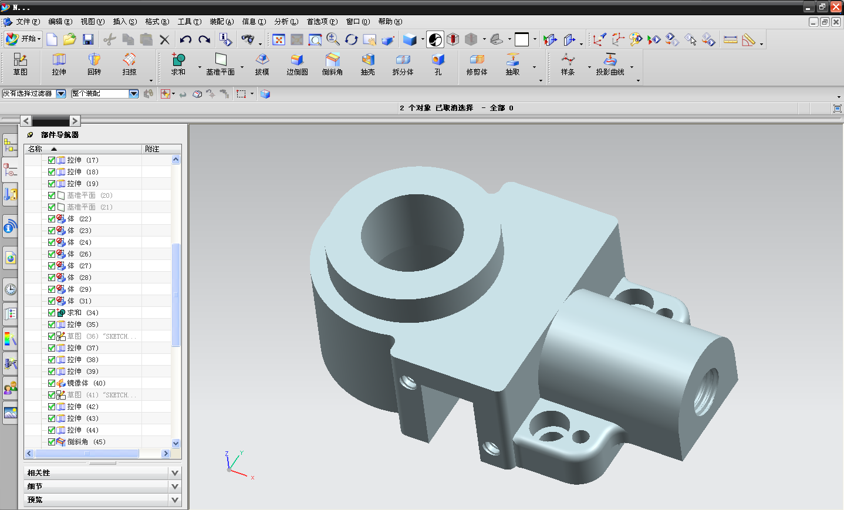
Task: Open the 插入 (Insert) menu
Action: click(x=124, y=22)
